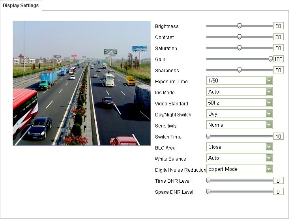Open the White Balance dropdown arrow

tap(269, 158)
